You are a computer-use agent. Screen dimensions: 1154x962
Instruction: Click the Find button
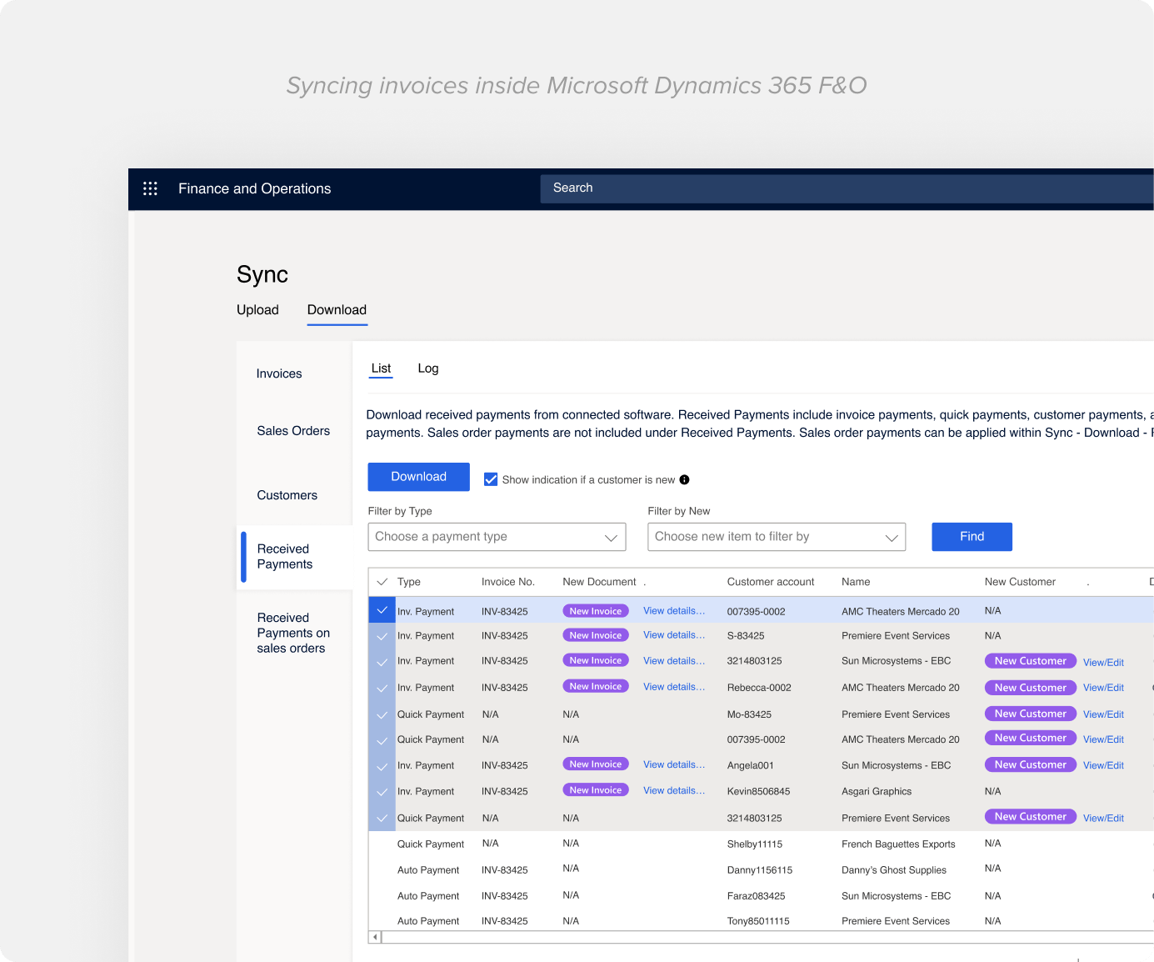coord(972,537)
